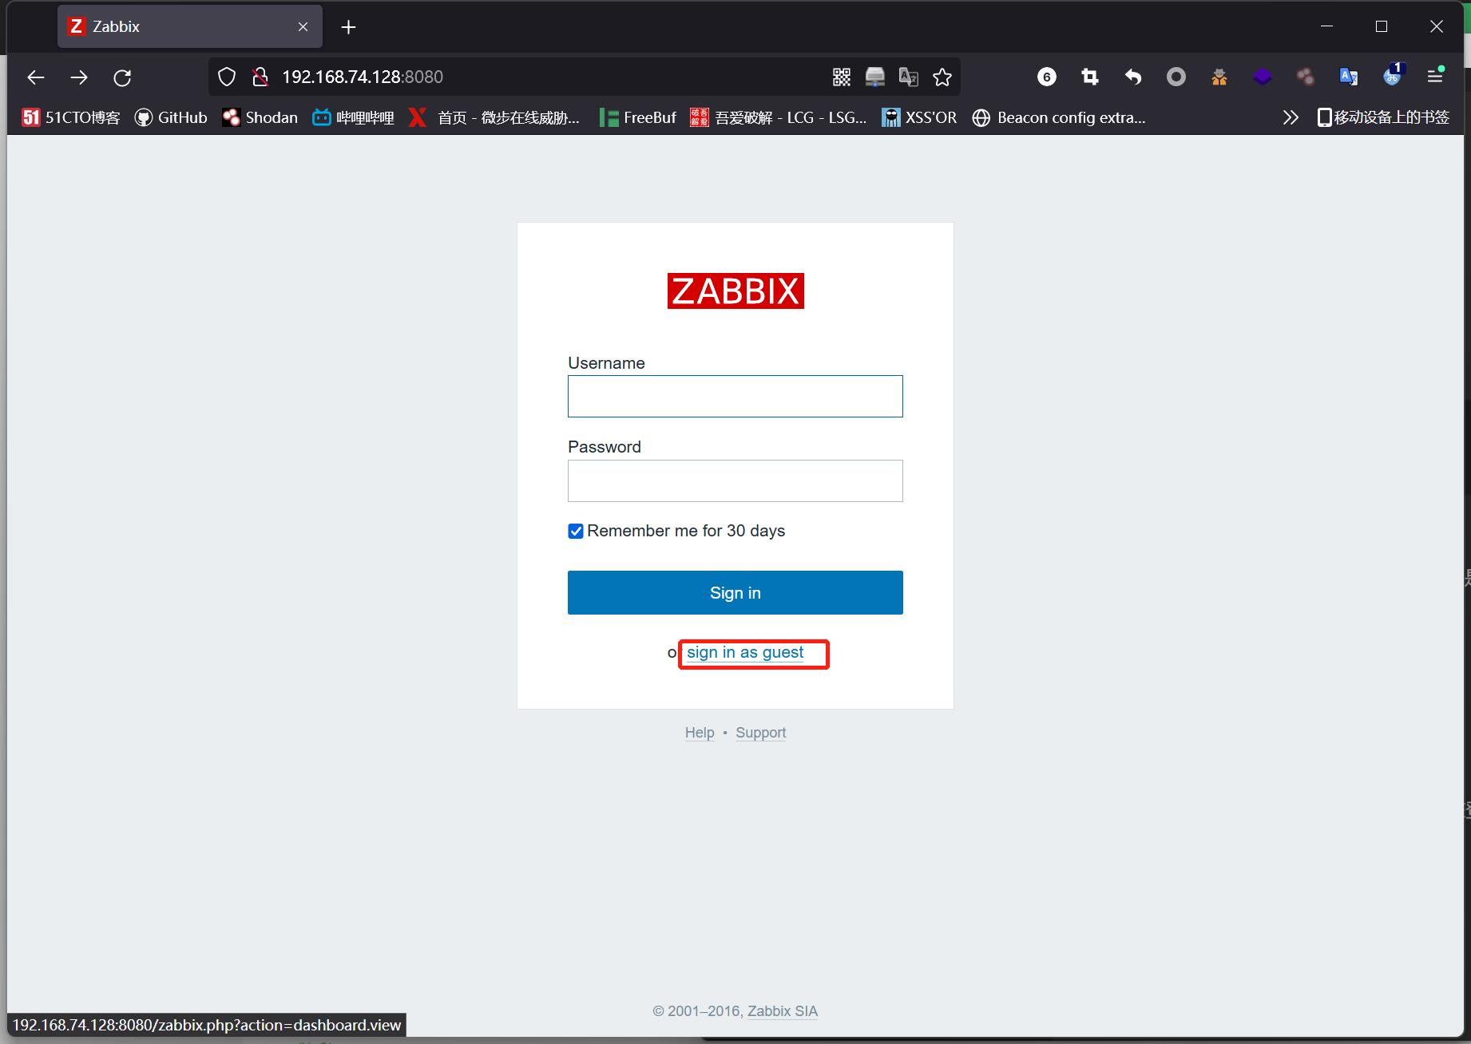
Task: Click the curved undo arrow toolbar icon
Action: pyautogui.click(x=1133, y=77)
